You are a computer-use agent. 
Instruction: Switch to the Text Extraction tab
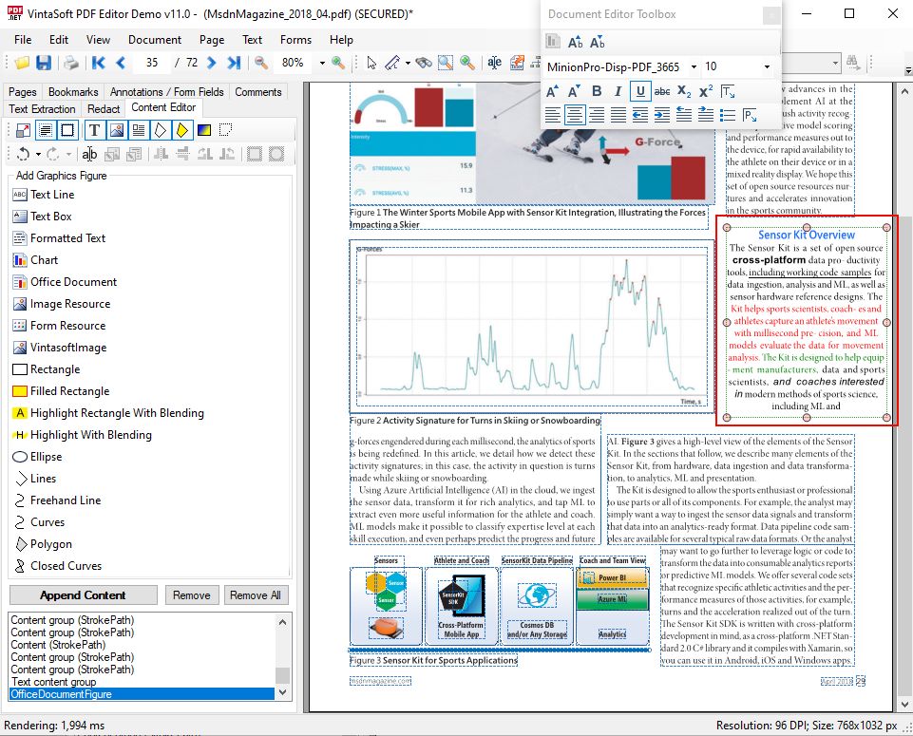click(42, 109)
